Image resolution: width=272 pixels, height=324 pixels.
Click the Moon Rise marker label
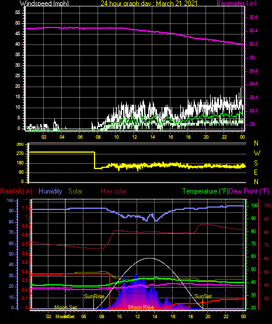pos(141,308)
